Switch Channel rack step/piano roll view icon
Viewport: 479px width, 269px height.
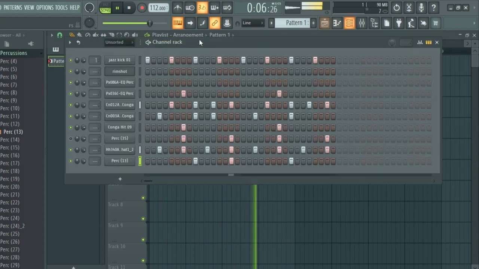point(428,42)
